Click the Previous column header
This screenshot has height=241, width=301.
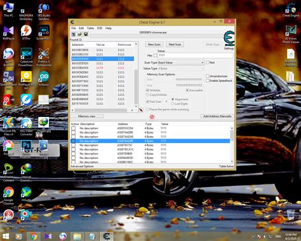tap(124, 45)
